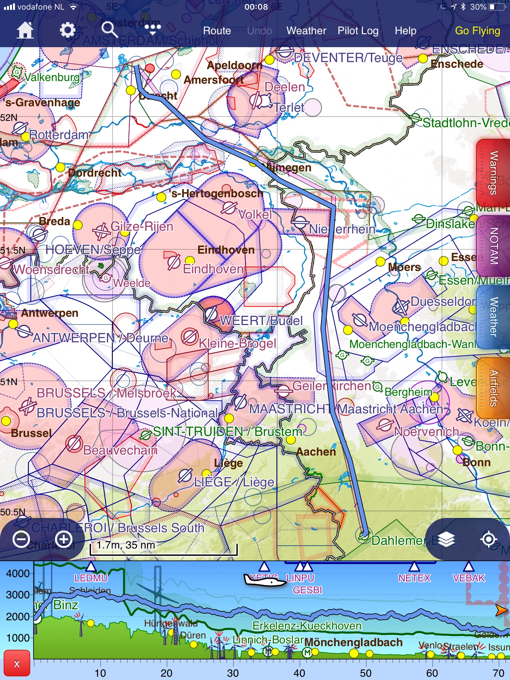Select the Dahlemer Binz destination airfield
Image resolution: width=510 pixels, height=680 pixels.
(x=364, y=535)
